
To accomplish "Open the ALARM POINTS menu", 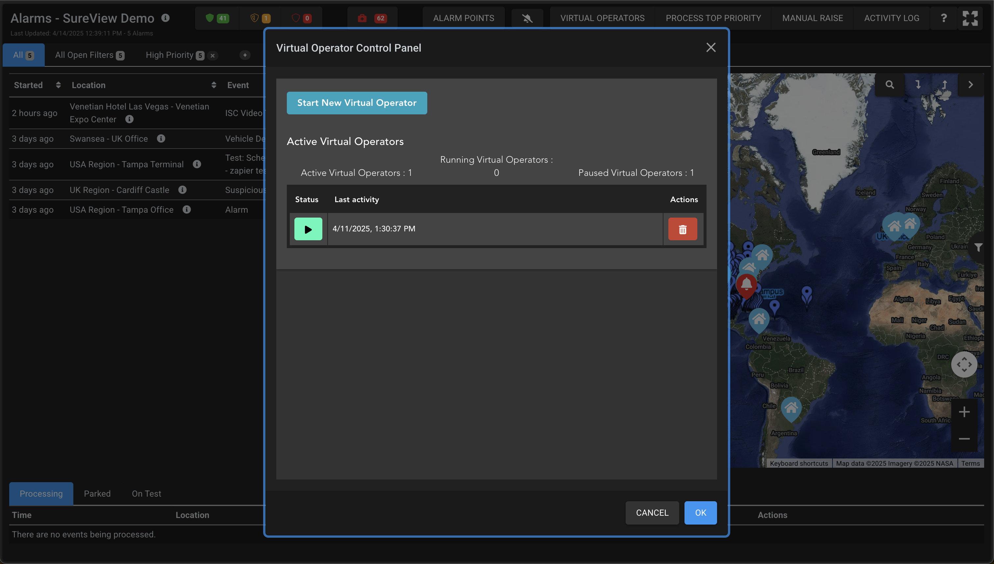I will pyautogui.click(x=463, y=18).
